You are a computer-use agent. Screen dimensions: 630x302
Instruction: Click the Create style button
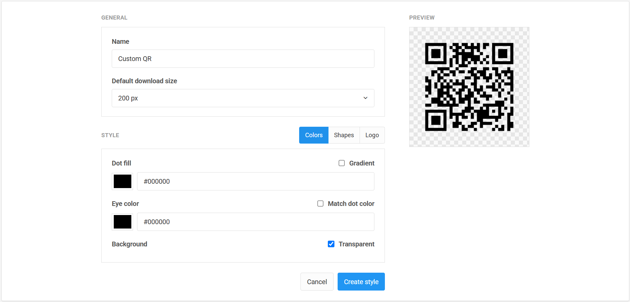[x=361, y=282]
